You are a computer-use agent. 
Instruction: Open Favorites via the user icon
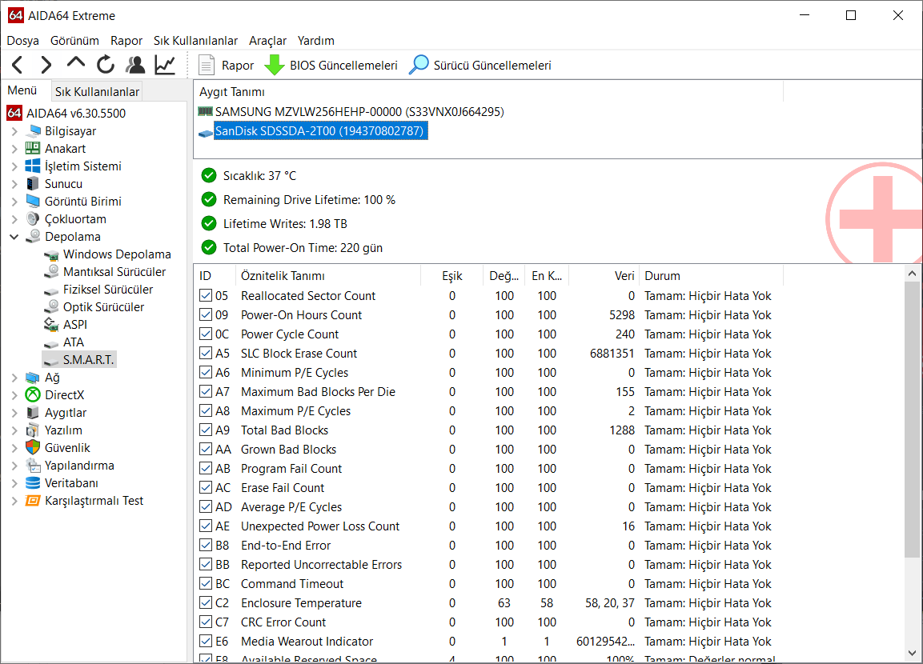135,66
